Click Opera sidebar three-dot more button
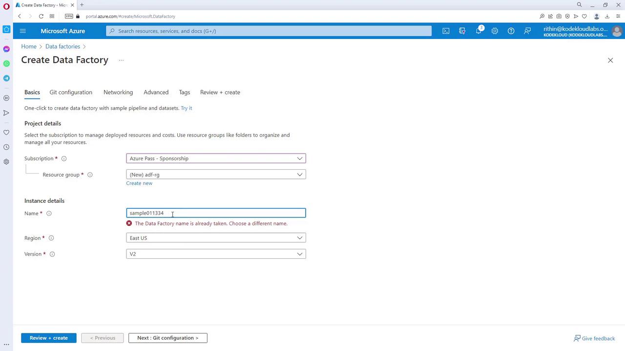625x351 pixels. click(6, 344)
